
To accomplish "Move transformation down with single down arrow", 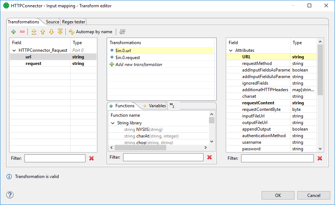I will point(52,32).
